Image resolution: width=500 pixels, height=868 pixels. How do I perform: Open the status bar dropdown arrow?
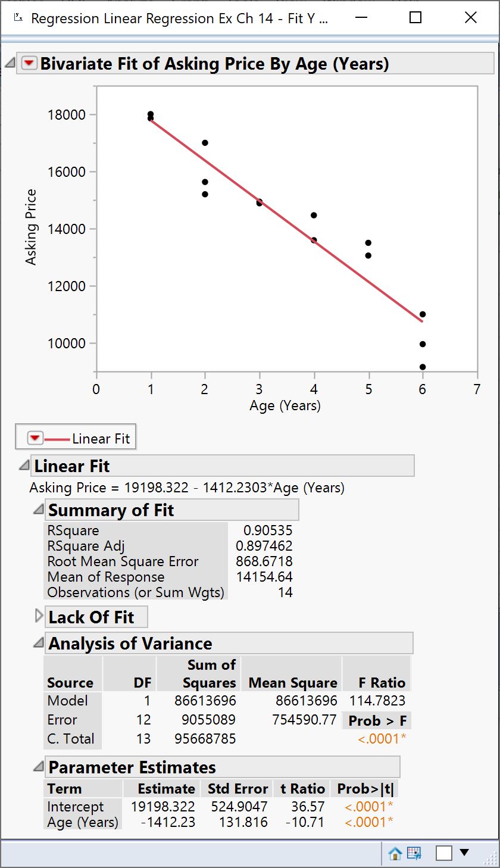point(464,853)
